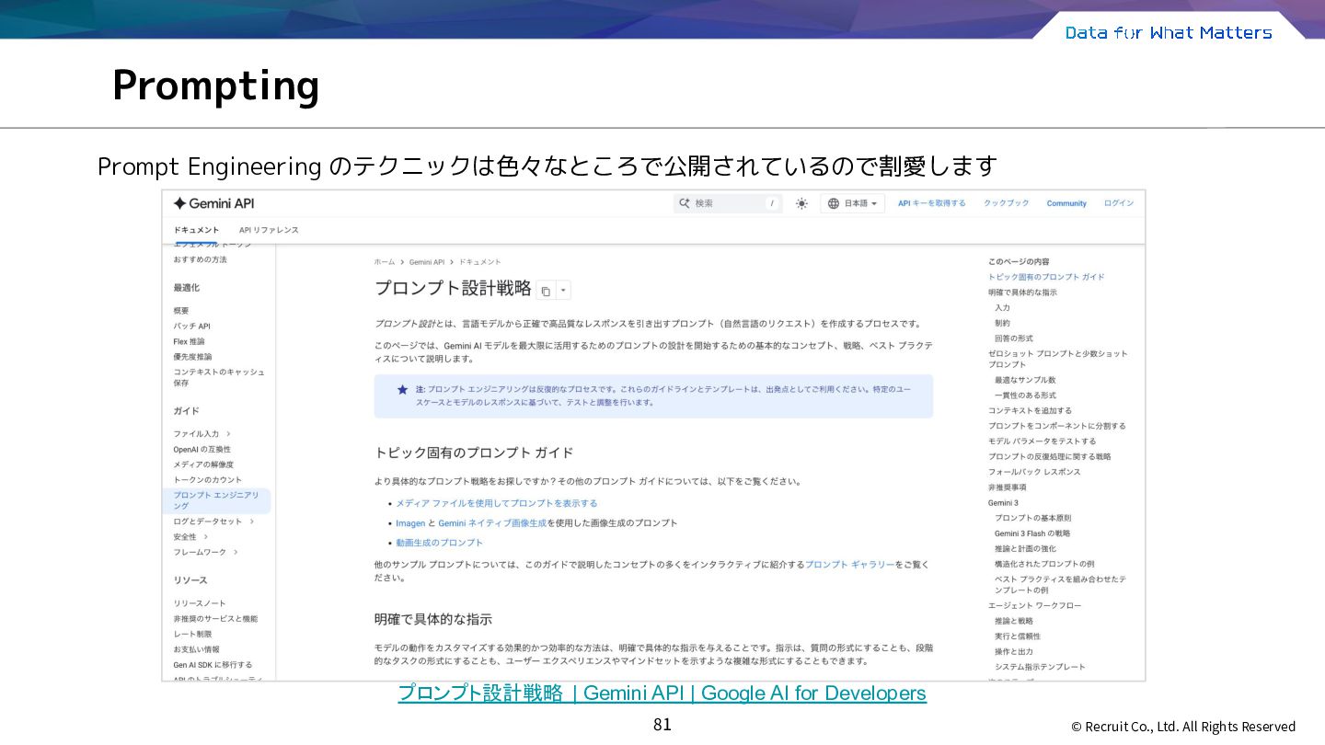Open レート制限 in the sidebar
The width and height of the screenshot is (1325, 745).
point(192,634)
